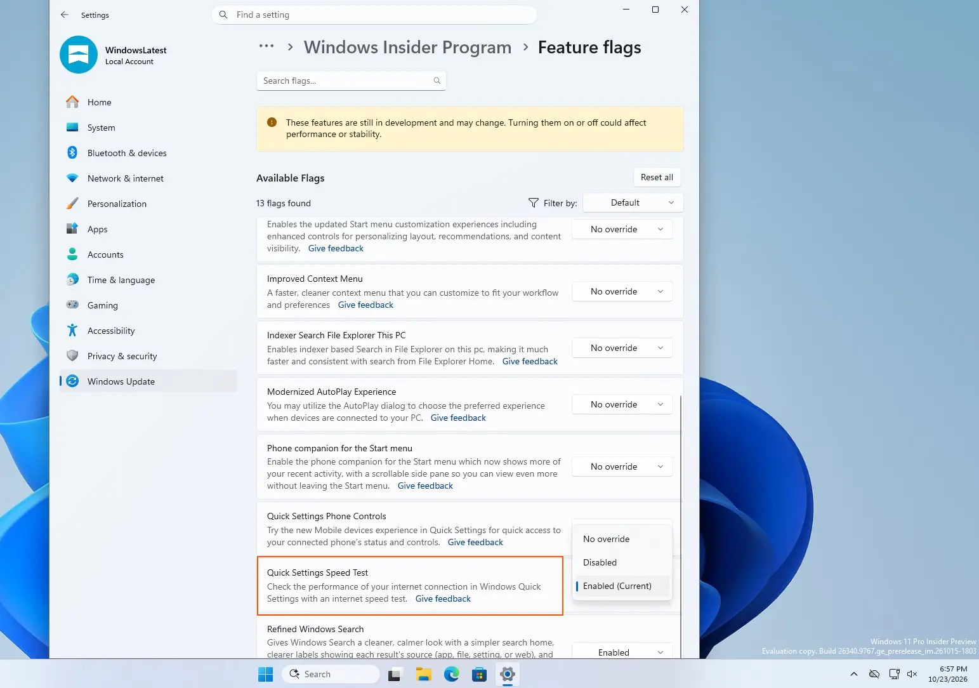Launch File Explorer from the taskbar

click(x=423, y=674)
